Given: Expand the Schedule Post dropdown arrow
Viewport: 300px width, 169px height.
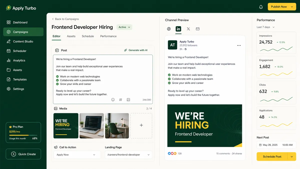Looking at the screenshot, I should (292, 156).
